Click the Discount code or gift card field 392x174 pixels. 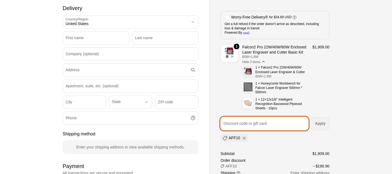pyautogui.click(x=264, y=123)
